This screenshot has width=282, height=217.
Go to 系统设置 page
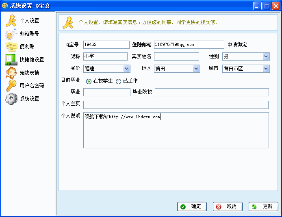click(29, 98)
